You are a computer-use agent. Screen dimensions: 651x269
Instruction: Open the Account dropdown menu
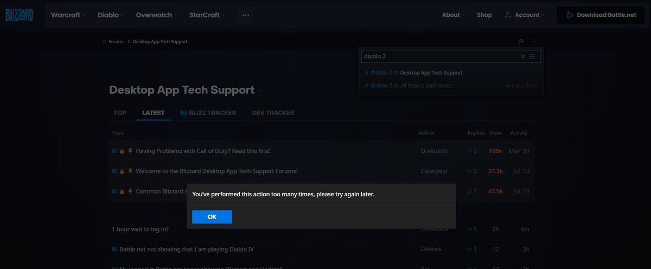(524, 15)
